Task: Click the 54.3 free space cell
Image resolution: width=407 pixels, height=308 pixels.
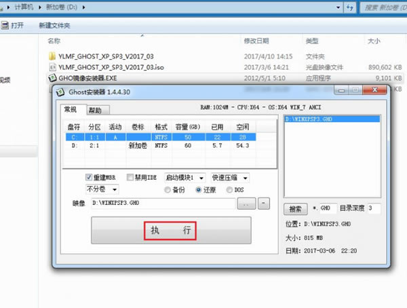Action: click(x=242, y=145)
